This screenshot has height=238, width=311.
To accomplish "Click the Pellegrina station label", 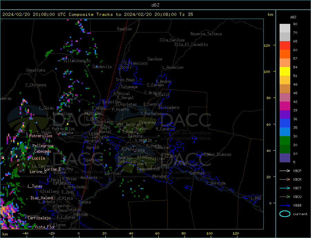I will pyautogui.click(x=43, y=146).
